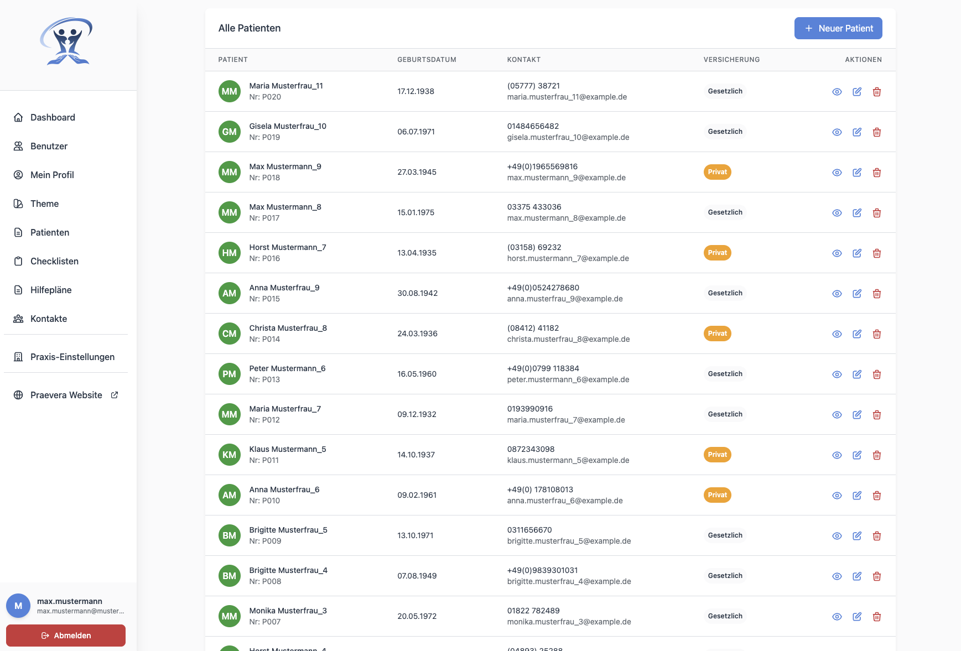Edit patient Klaus Mustermann_5

pos(857,455)
